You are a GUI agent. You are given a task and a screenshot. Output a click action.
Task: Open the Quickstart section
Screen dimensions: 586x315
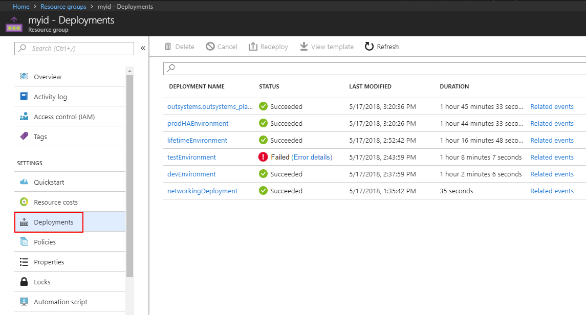click(x=47, y=182)
